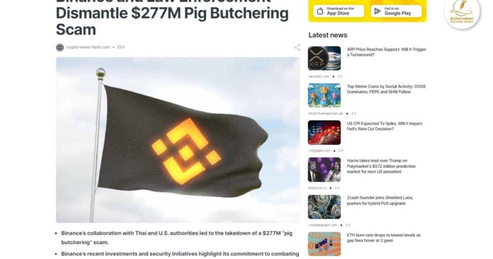The image size is (493, 259).
Task: Open the US CPI chart thumbnail
Action: 324,132
